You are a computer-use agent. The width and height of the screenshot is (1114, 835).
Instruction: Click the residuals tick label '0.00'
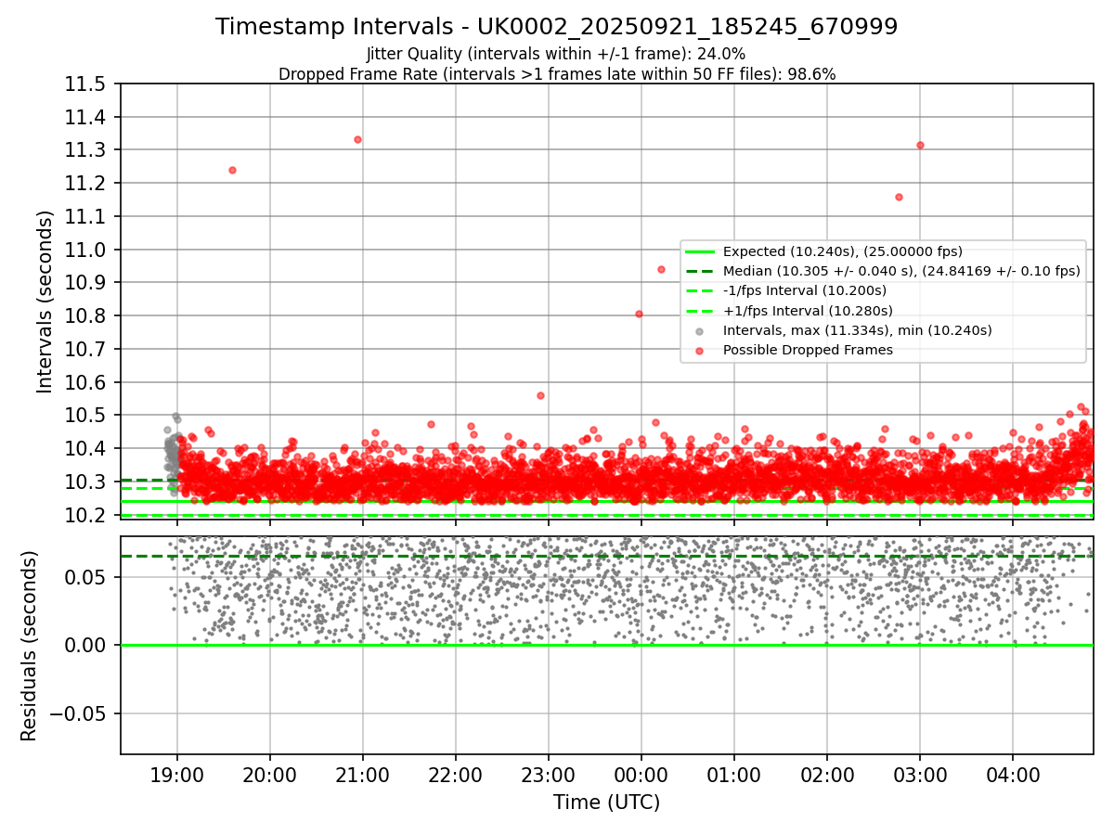(87, 645)
